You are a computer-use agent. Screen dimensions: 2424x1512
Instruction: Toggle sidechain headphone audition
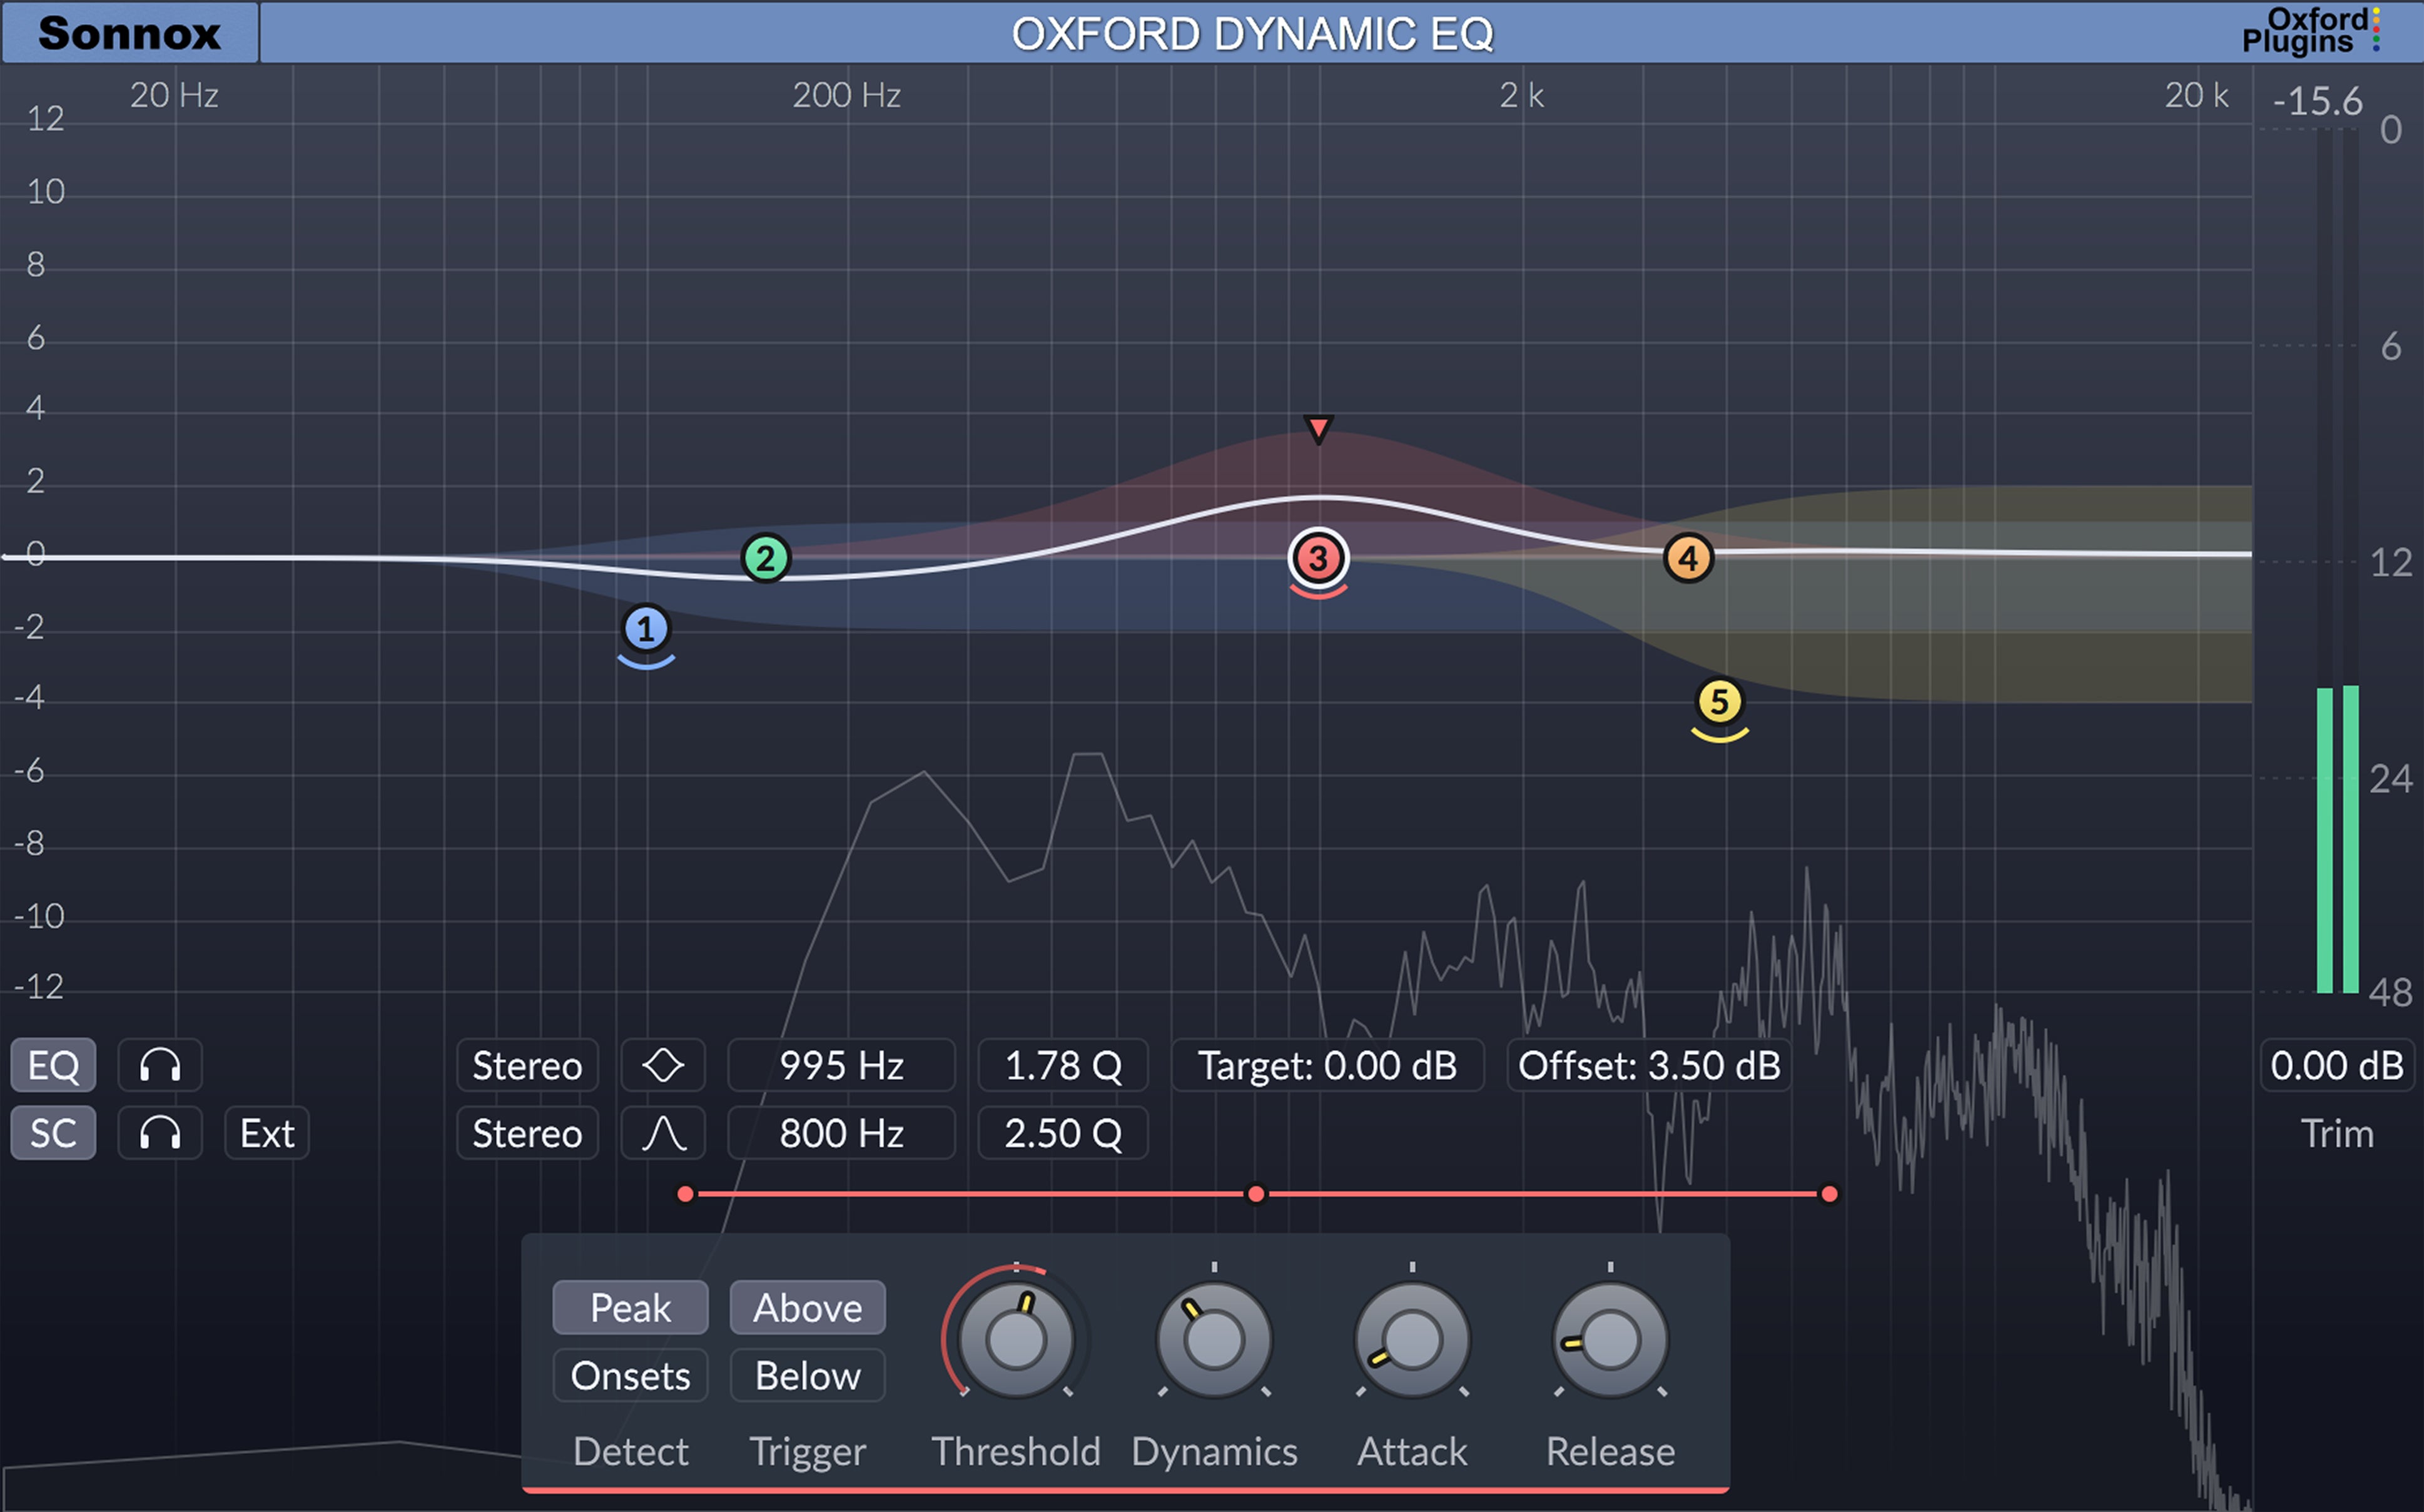coord(160,1133)
